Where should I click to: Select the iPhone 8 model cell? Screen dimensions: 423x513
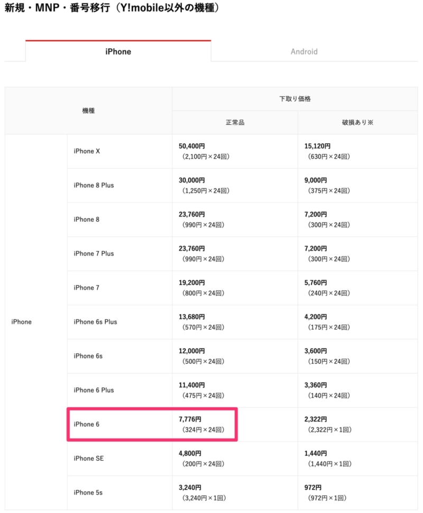[x=119, y=219]
